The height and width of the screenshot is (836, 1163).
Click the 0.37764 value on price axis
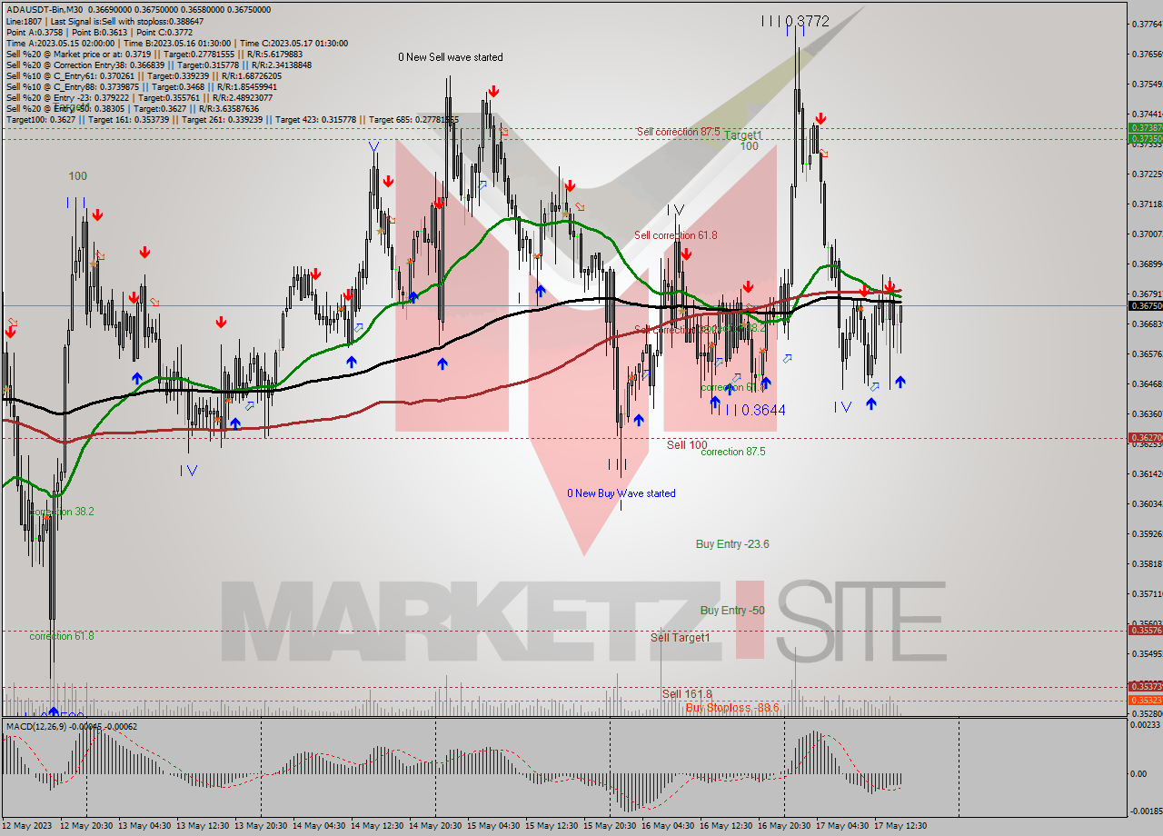coord(1147,24)
